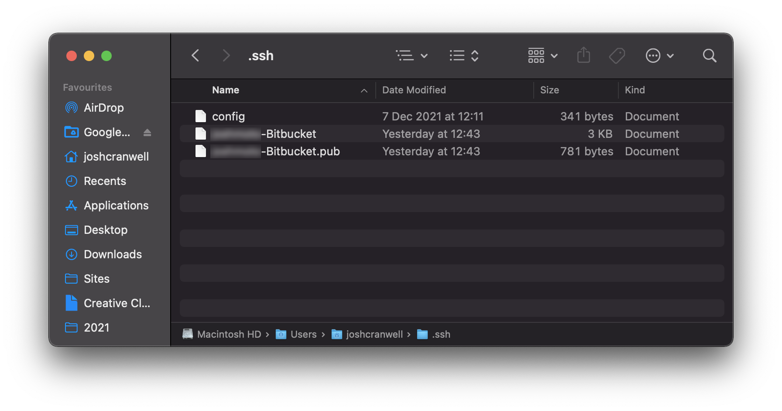Screen dimensions: 782x411
Task: Open Downloads in the sidebar
Action: coord(113,254)
